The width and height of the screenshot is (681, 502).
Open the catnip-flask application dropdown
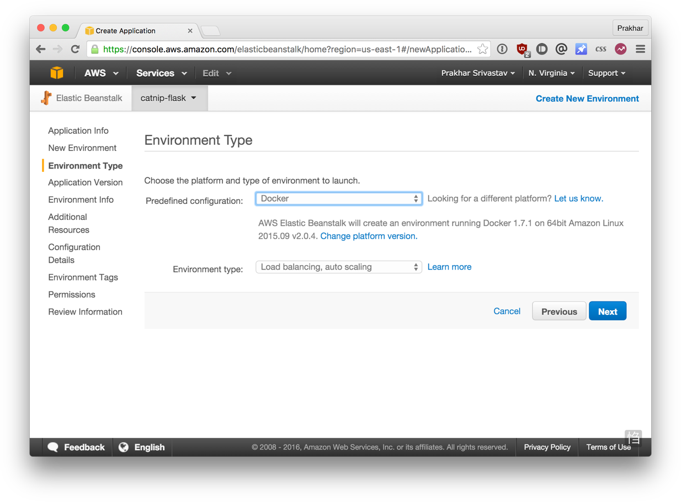point(169,98)
